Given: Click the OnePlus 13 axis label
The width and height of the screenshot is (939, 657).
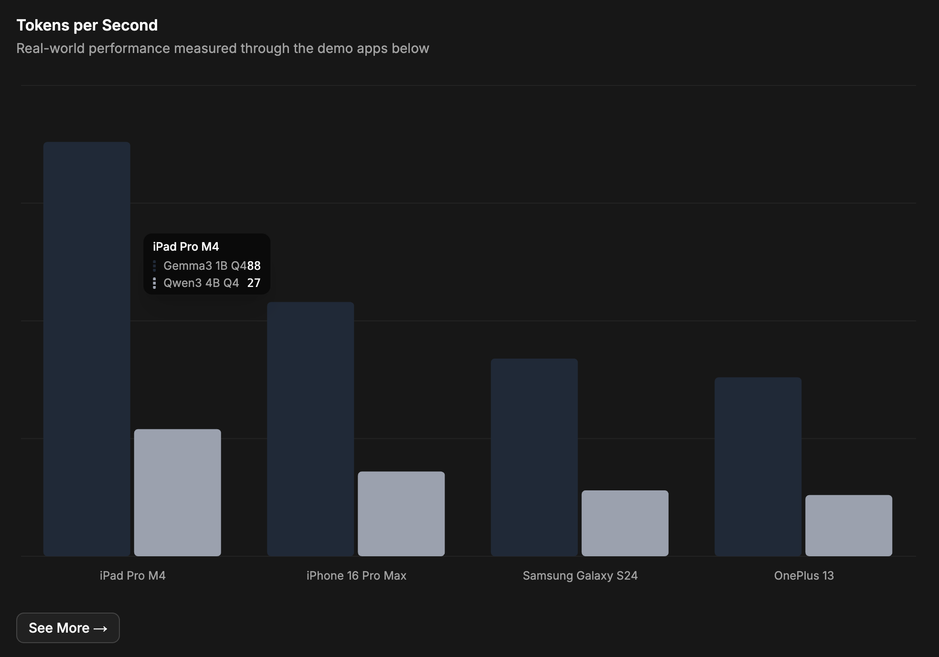Looking at the screenshot, I should pyautogui.click(x=804, y=575).
